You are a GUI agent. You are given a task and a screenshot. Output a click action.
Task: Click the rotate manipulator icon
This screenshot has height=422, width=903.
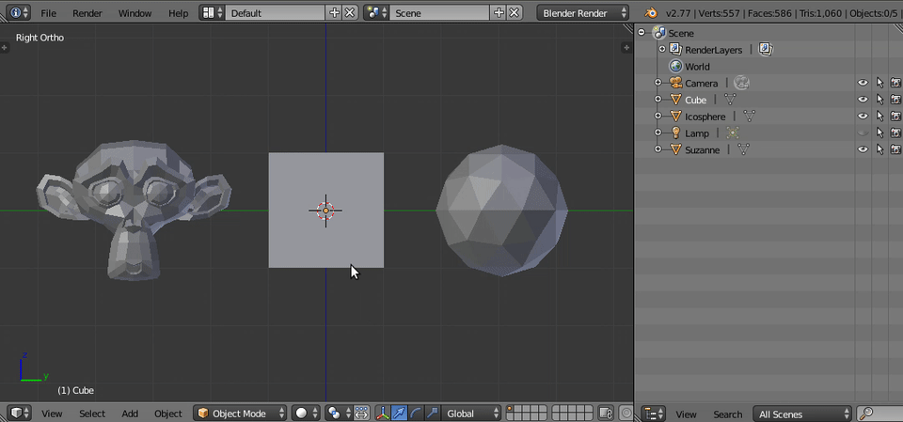[415, 414]
